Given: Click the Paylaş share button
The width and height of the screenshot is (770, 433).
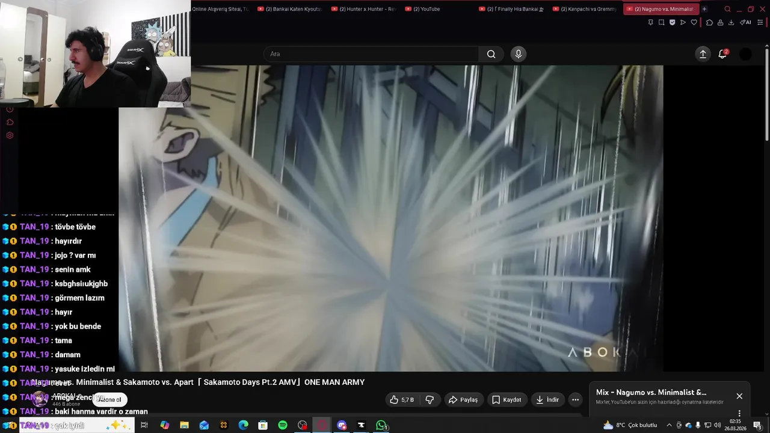Looking at the screenshot, I should (x=463, y=400).
